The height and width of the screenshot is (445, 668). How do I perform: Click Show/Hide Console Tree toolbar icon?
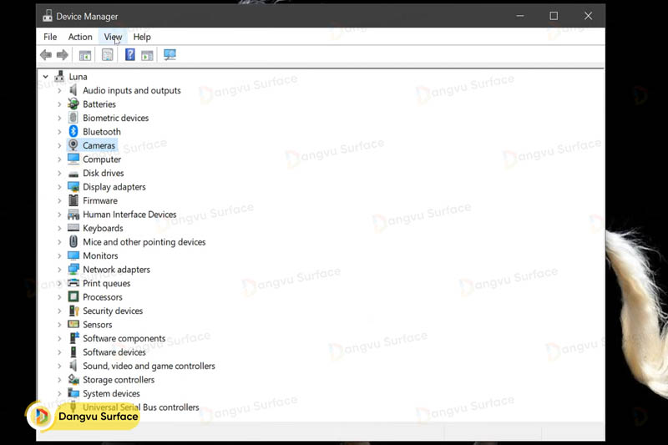click(85, 55)
